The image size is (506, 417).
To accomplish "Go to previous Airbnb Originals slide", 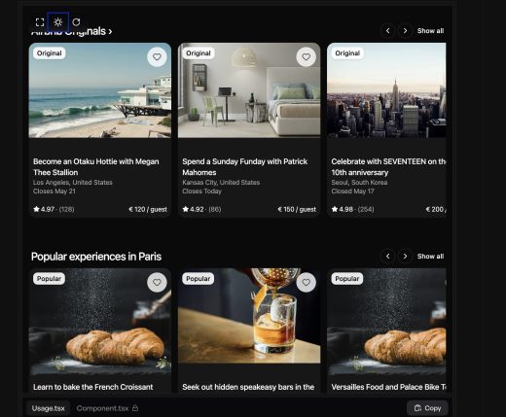I will coord(388,31).
